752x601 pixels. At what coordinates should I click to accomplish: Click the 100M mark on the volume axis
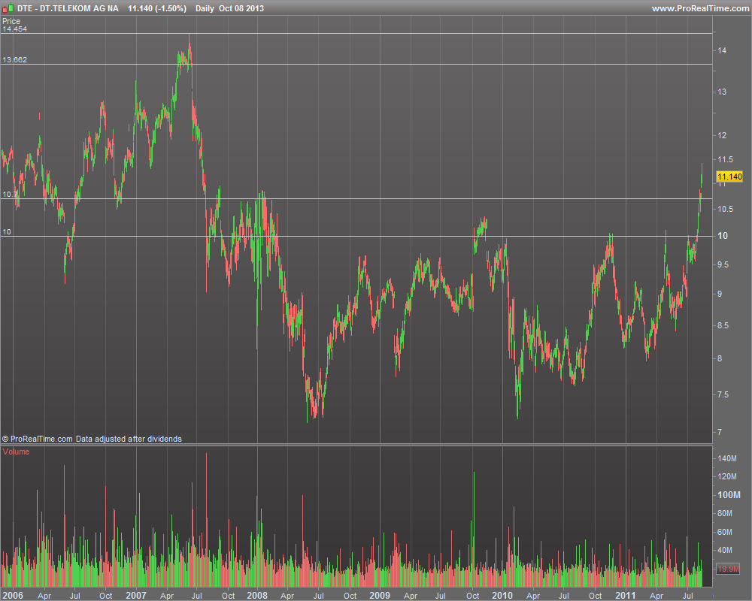(728, 495)
